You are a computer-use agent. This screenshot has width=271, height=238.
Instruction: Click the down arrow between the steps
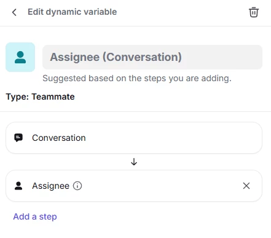pyautogui.click(x=134, y=162)
